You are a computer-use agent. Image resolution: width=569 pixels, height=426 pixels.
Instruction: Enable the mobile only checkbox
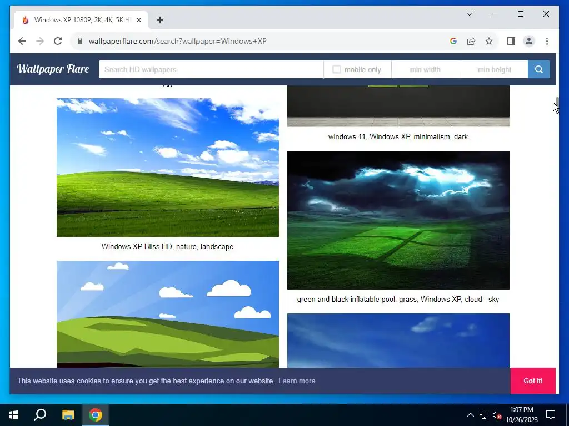336,69
